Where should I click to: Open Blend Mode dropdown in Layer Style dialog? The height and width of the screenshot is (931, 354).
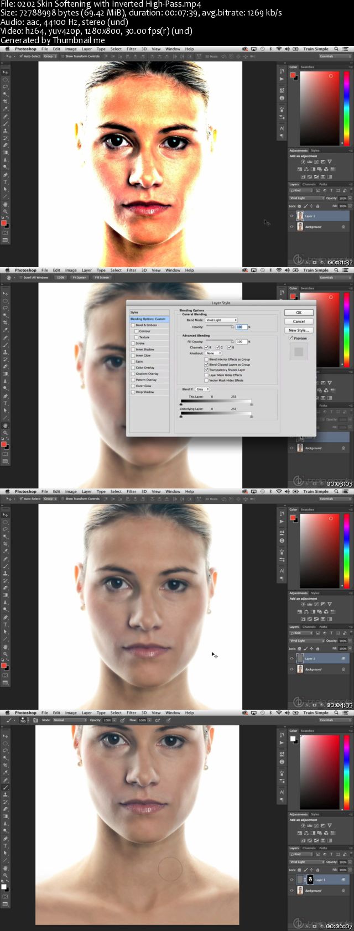coord(221,320)
